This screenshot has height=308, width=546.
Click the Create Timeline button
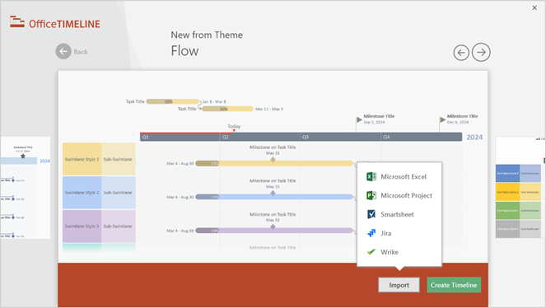coord(454,285)
